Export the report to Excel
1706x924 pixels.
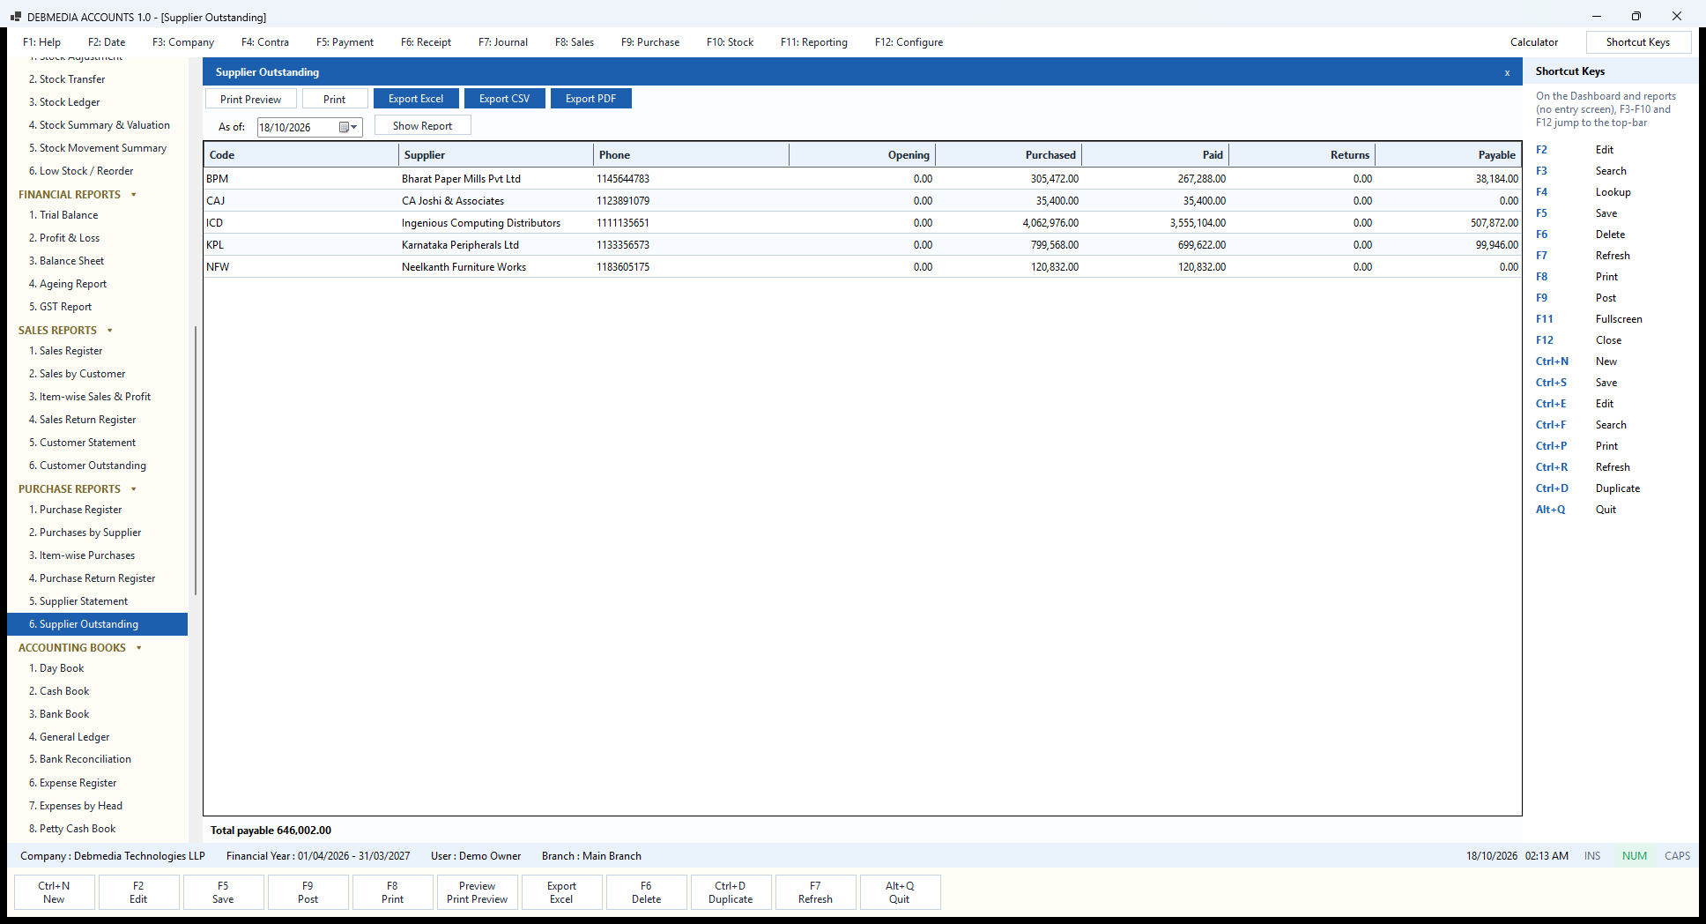416,99
